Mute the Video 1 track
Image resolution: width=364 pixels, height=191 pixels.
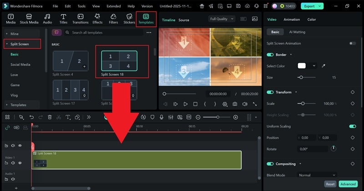pyautogui.click(x=13, y=163)
